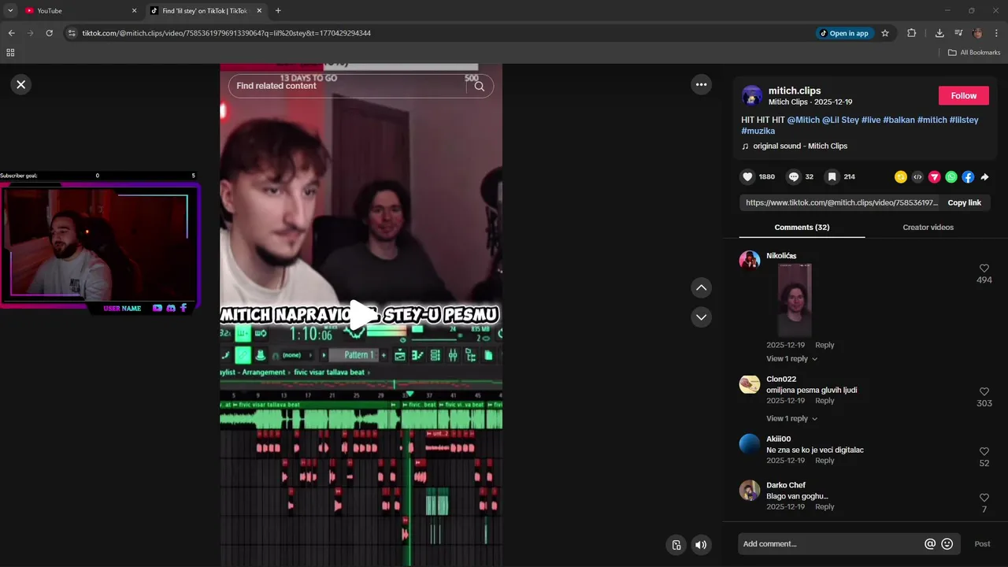1008x567 pixels.
Task: Click the Post comment button
Action: pyautogui.click(x=982, y=544)
